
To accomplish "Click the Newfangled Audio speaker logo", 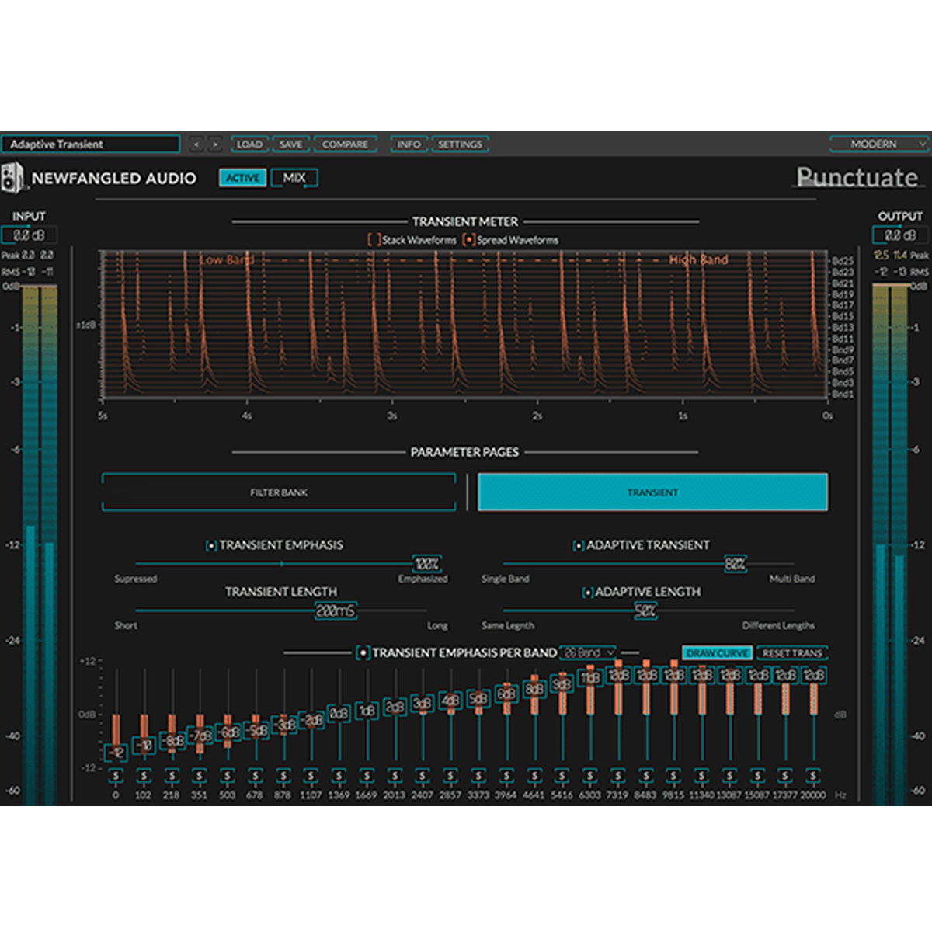I will pyautogui.click(x=12, y=178).
